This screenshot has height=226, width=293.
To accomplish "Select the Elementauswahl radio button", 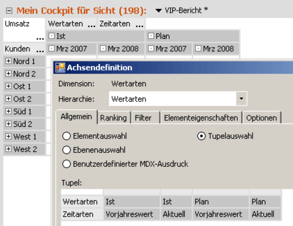I will 66,136.
